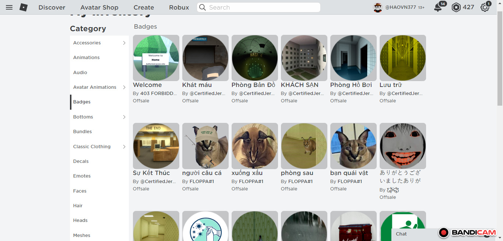Viewport: 503px width, 241px height.
Task: Click the Welcome badge thumbnail
Action: pos(156,58)
